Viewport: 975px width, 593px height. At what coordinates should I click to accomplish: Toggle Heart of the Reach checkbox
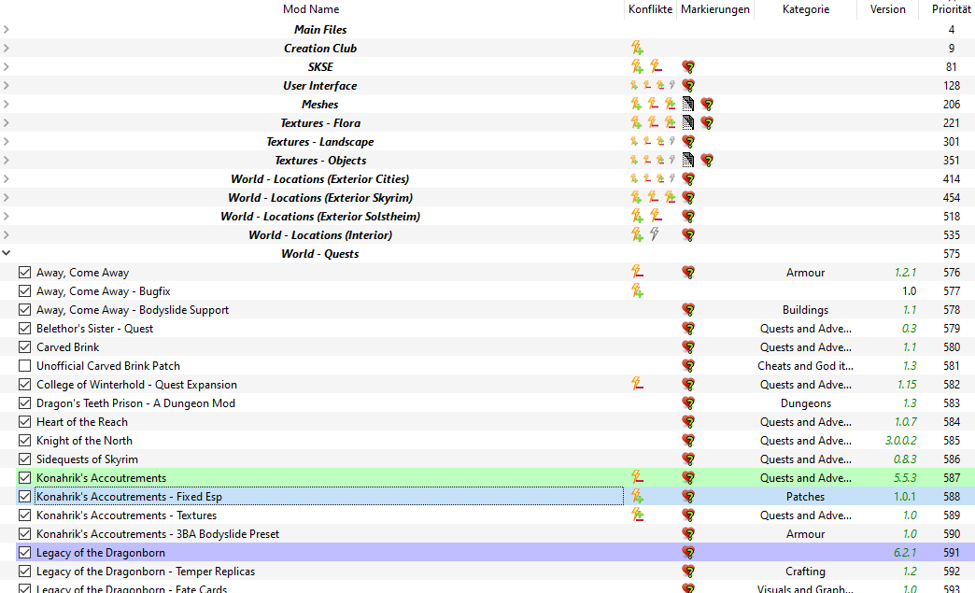point(24,421)
